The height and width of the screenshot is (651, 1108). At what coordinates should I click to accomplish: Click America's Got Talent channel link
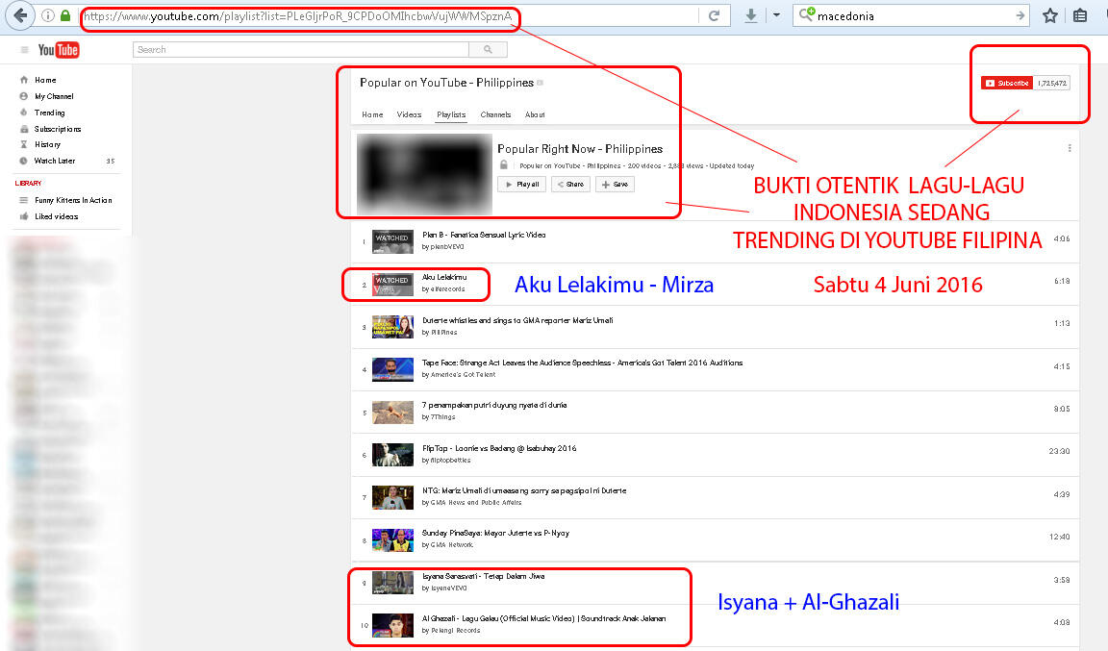[463, 375]
